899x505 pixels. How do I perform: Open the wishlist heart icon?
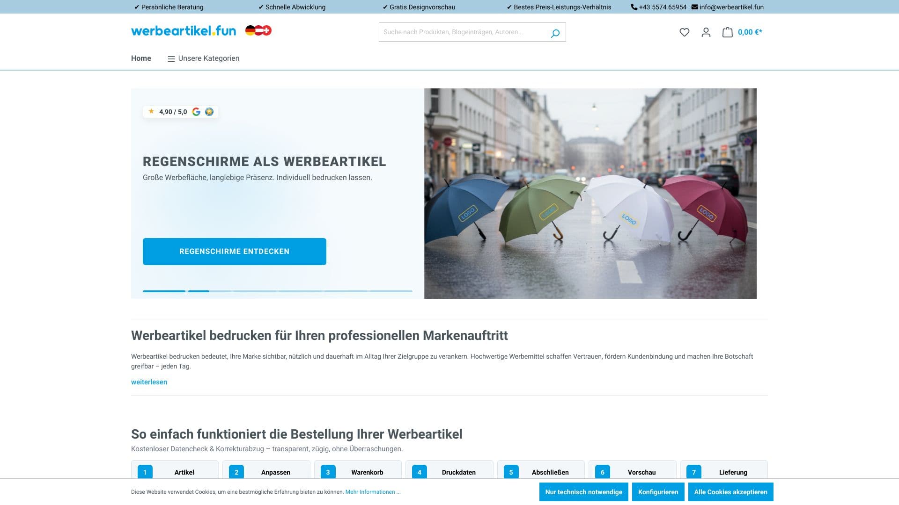coord(684,32)
